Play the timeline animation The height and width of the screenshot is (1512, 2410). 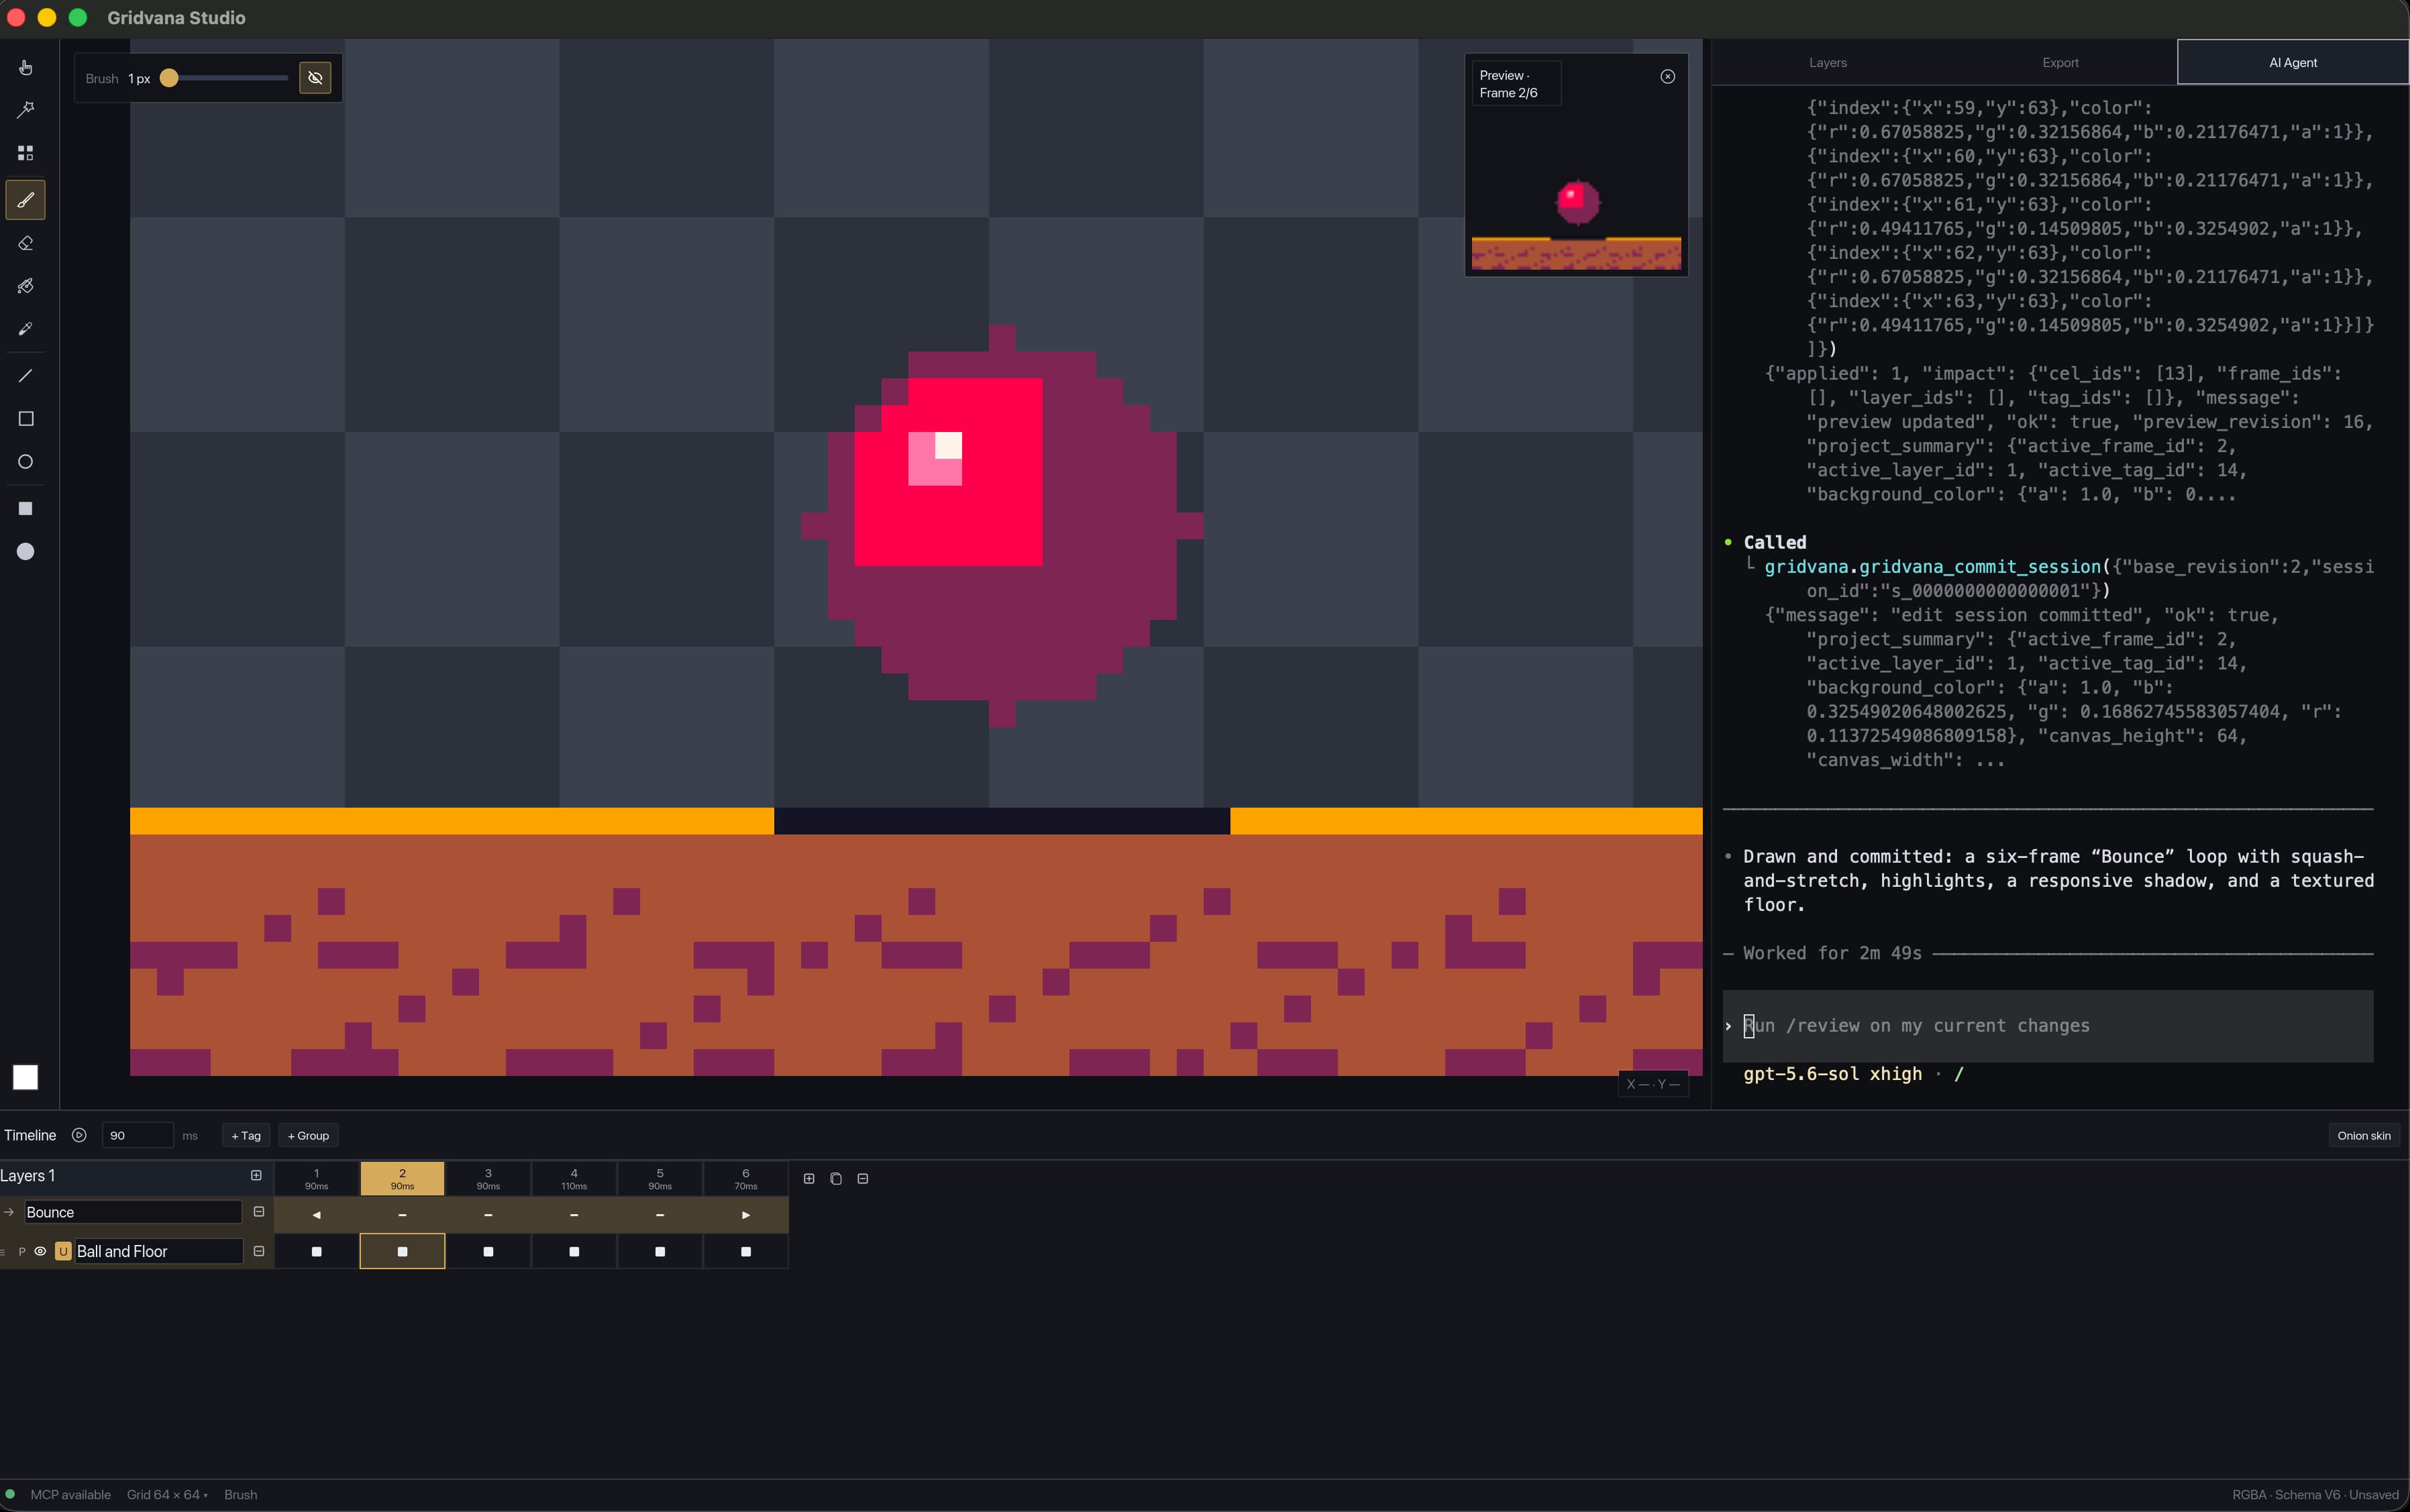point(79,1135)
